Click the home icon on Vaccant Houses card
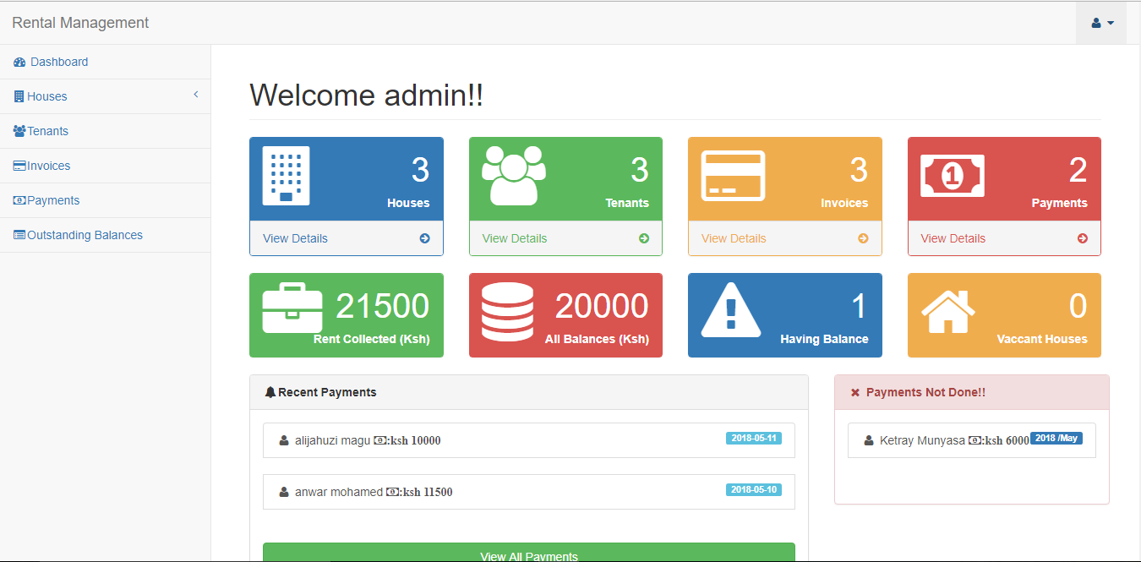The height and width of the screenshot is (562, 1141). (947, 311)
